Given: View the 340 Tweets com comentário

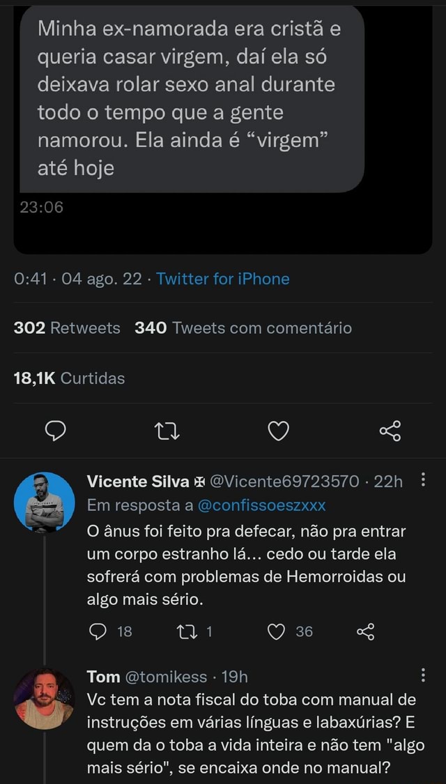Looking at the screenshot, I should coord(243,328).
